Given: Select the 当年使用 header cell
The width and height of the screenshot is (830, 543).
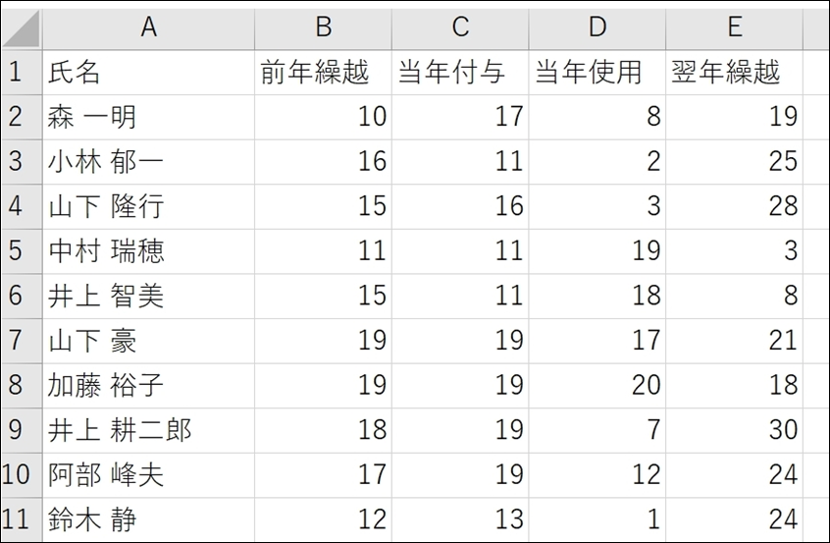Looking at the screenshot, I should click(x=597, y=72).
